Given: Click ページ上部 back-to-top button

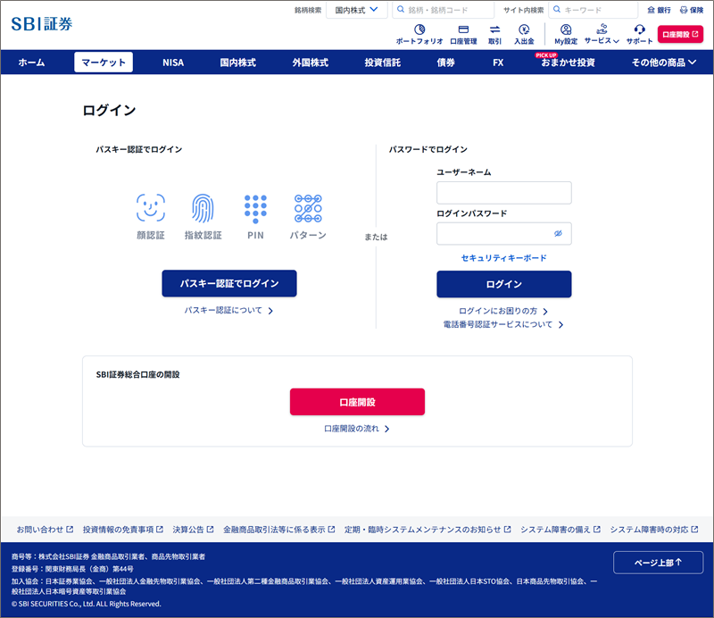Looking at the screenshot, I should coord(659,563).
